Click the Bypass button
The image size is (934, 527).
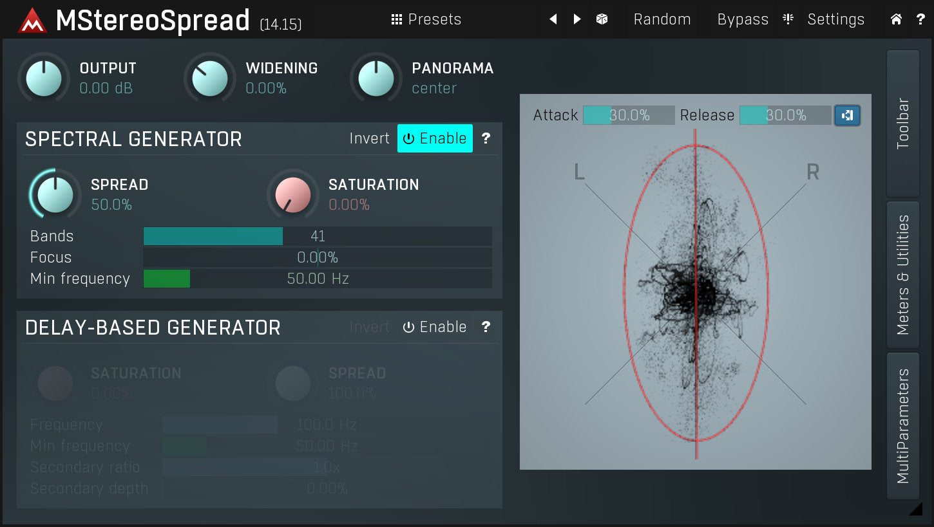pyautogui.click(x=743, y=19)
